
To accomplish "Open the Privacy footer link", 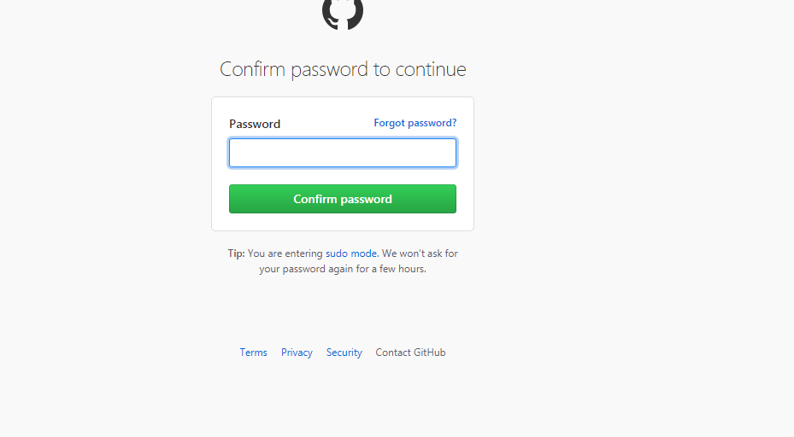I will click(x=297, y=353).
